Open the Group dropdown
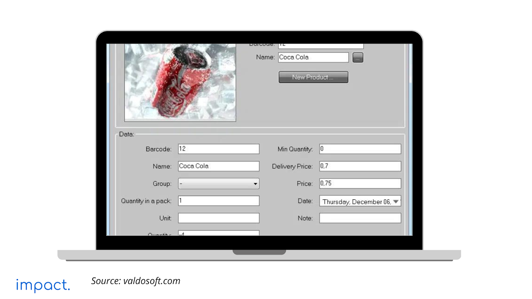The image size is (532, 299). coord(218,183)
